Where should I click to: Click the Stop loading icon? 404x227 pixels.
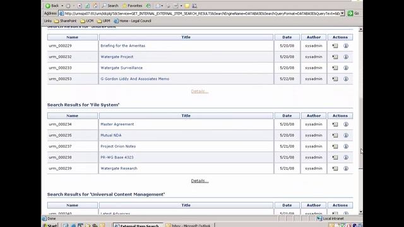80,6
